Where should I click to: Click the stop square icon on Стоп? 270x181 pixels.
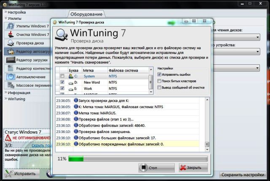pyautogui.click(x=143, y=167)
